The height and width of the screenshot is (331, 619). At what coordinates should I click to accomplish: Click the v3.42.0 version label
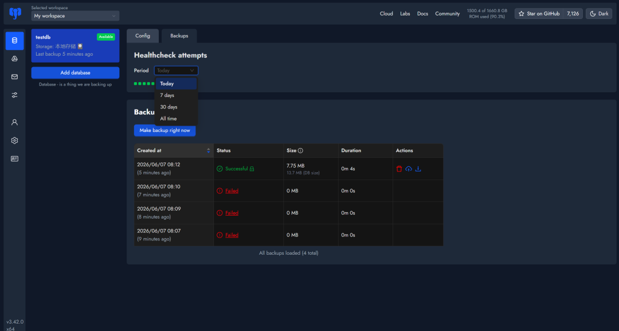click(15, 322)
